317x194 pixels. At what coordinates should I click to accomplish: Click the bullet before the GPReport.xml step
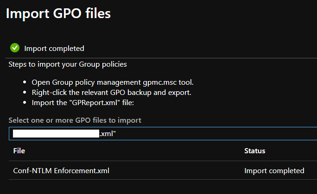point(25,102)
